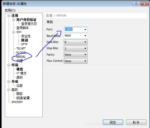Screen dimensions: 150x128
Task: Open the Parity dropdown
Action: point(76,55)
